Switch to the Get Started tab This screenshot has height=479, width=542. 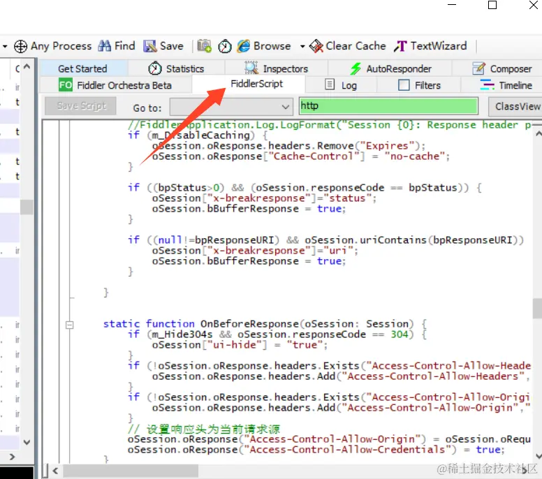point(82,68)
